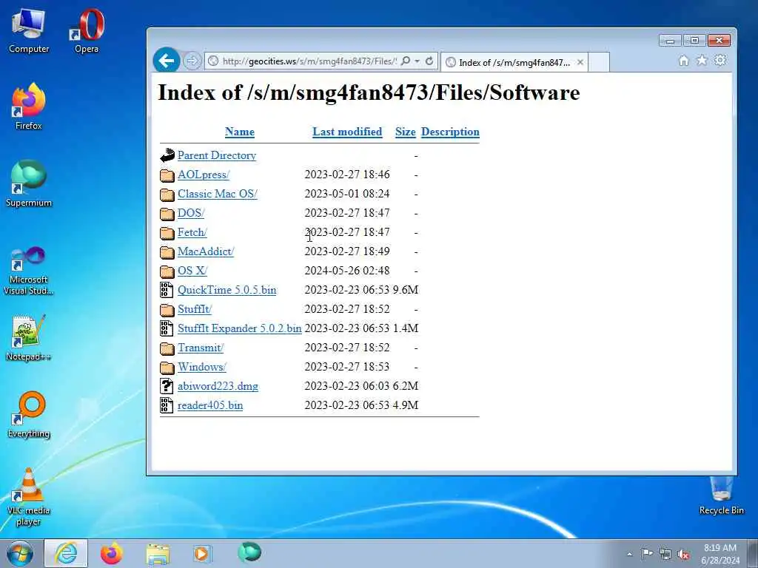Viewport: 758px width, 568px height.
Task: Open a new blank tab button
Action: coord(599,62)
